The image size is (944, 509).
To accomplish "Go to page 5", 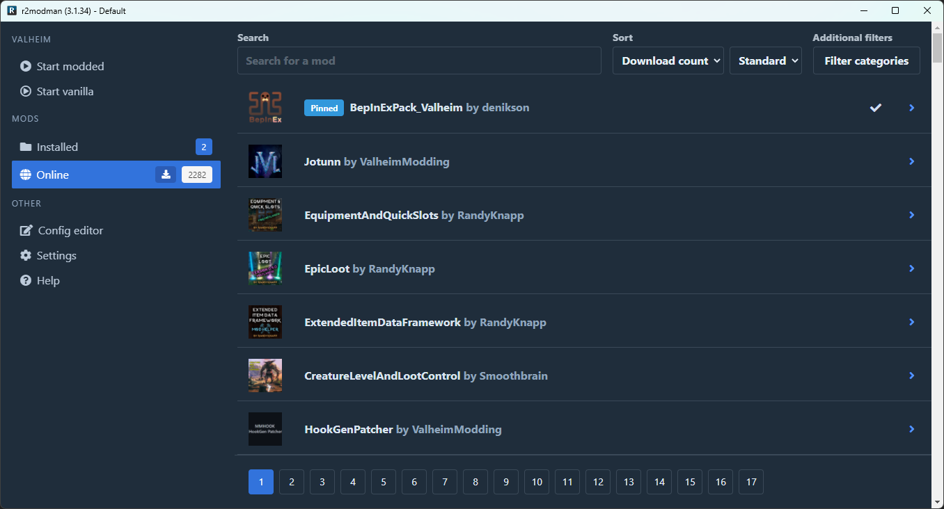I will pos(384,482).
